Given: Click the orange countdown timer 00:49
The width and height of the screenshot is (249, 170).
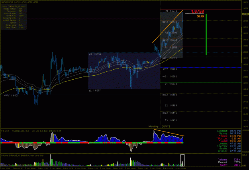Looking at the screenshot, I should (x=200, y=16).
